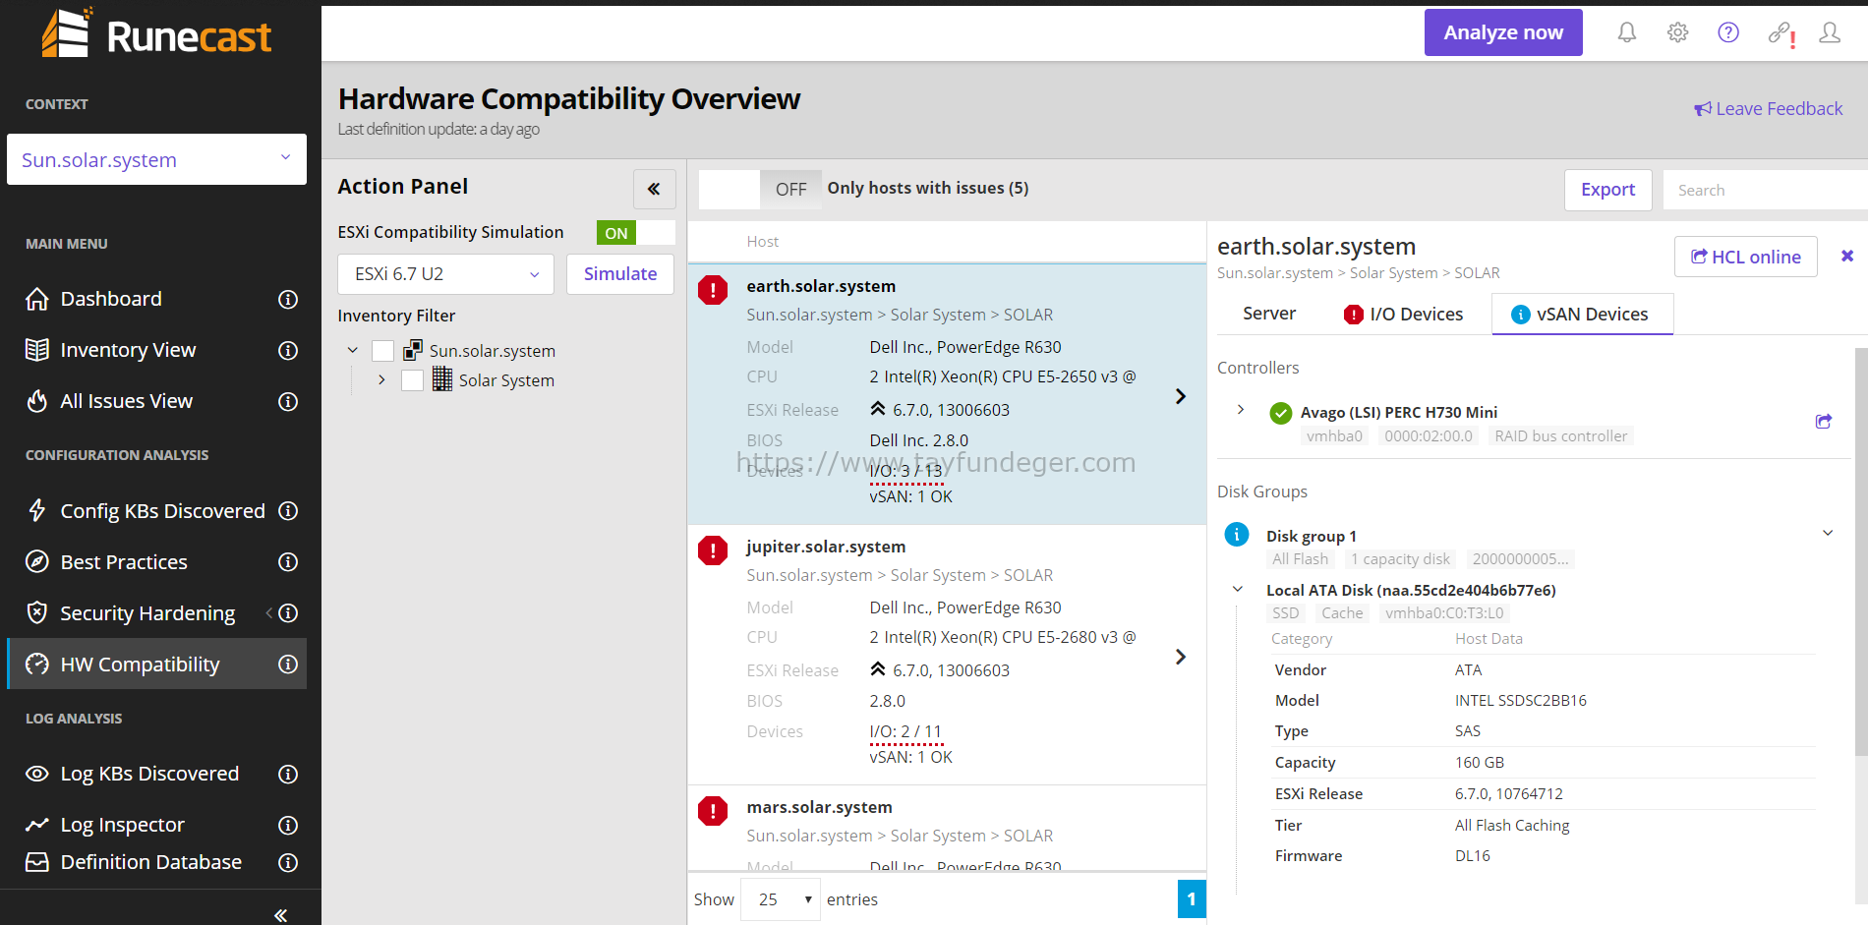1868x925 pixels.
Task: Click the detail panel vertical scrollbar
Action: pos(1860,550)
